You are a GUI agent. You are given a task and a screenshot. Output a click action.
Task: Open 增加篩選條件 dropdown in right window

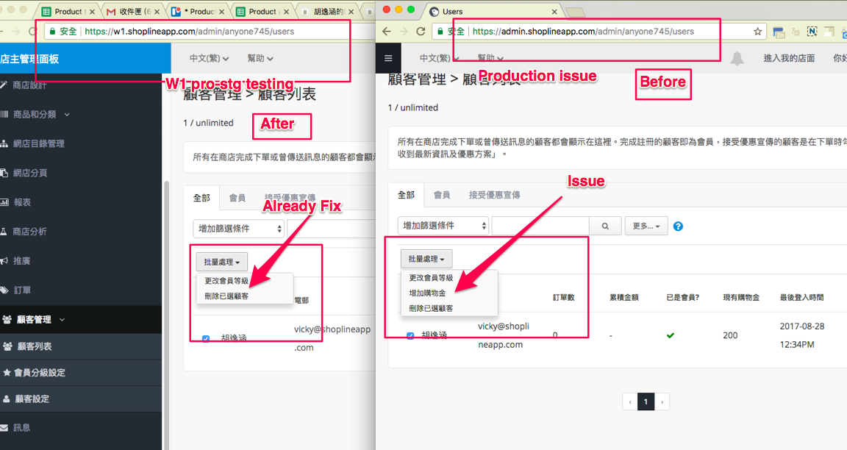click(x=443, y=226)
